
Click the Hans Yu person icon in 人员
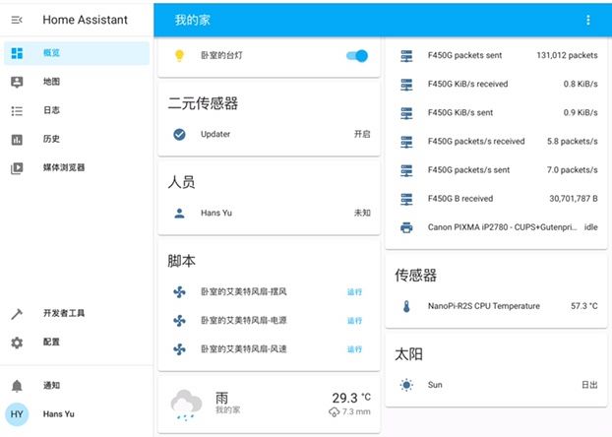[179, 214]
